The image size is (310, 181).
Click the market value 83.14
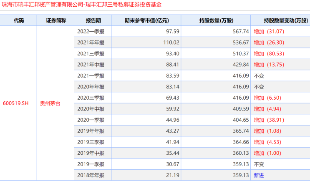173,87
